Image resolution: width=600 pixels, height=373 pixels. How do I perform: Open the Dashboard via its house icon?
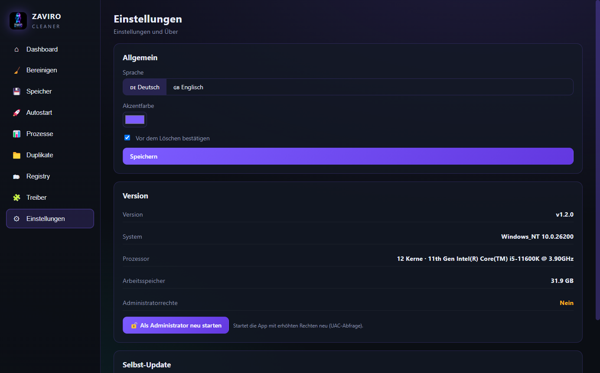16,49
